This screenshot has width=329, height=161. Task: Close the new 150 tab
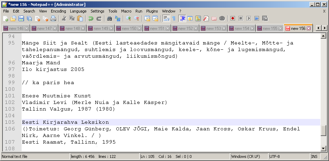[x=140, y=29]
